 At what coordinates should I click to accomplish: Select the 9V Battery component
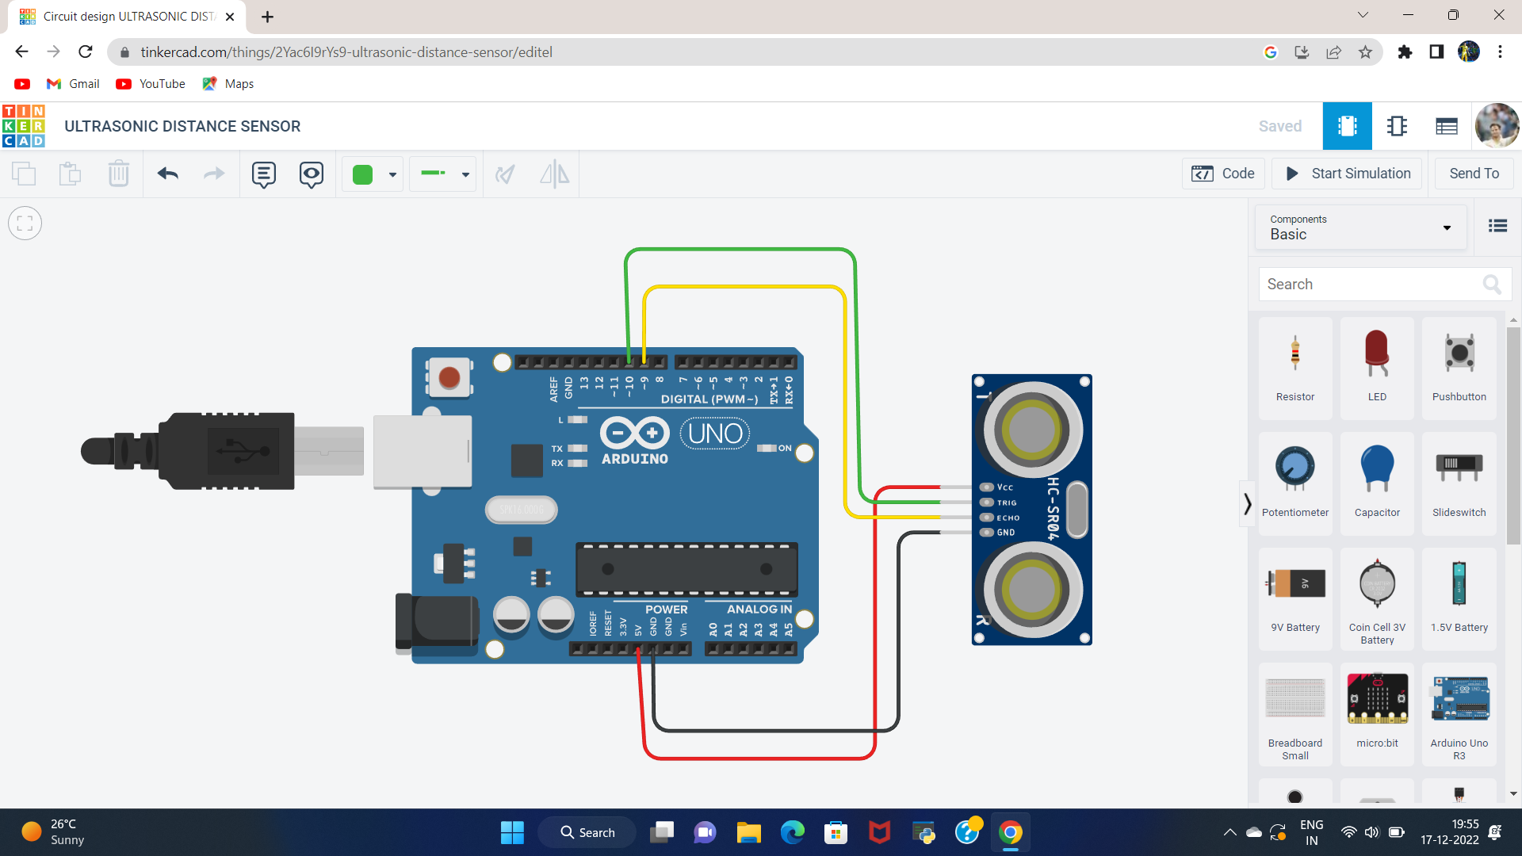1295,599
